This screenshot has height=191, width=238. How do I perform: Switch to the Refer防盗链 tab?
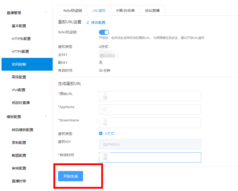tap(73, 11)
